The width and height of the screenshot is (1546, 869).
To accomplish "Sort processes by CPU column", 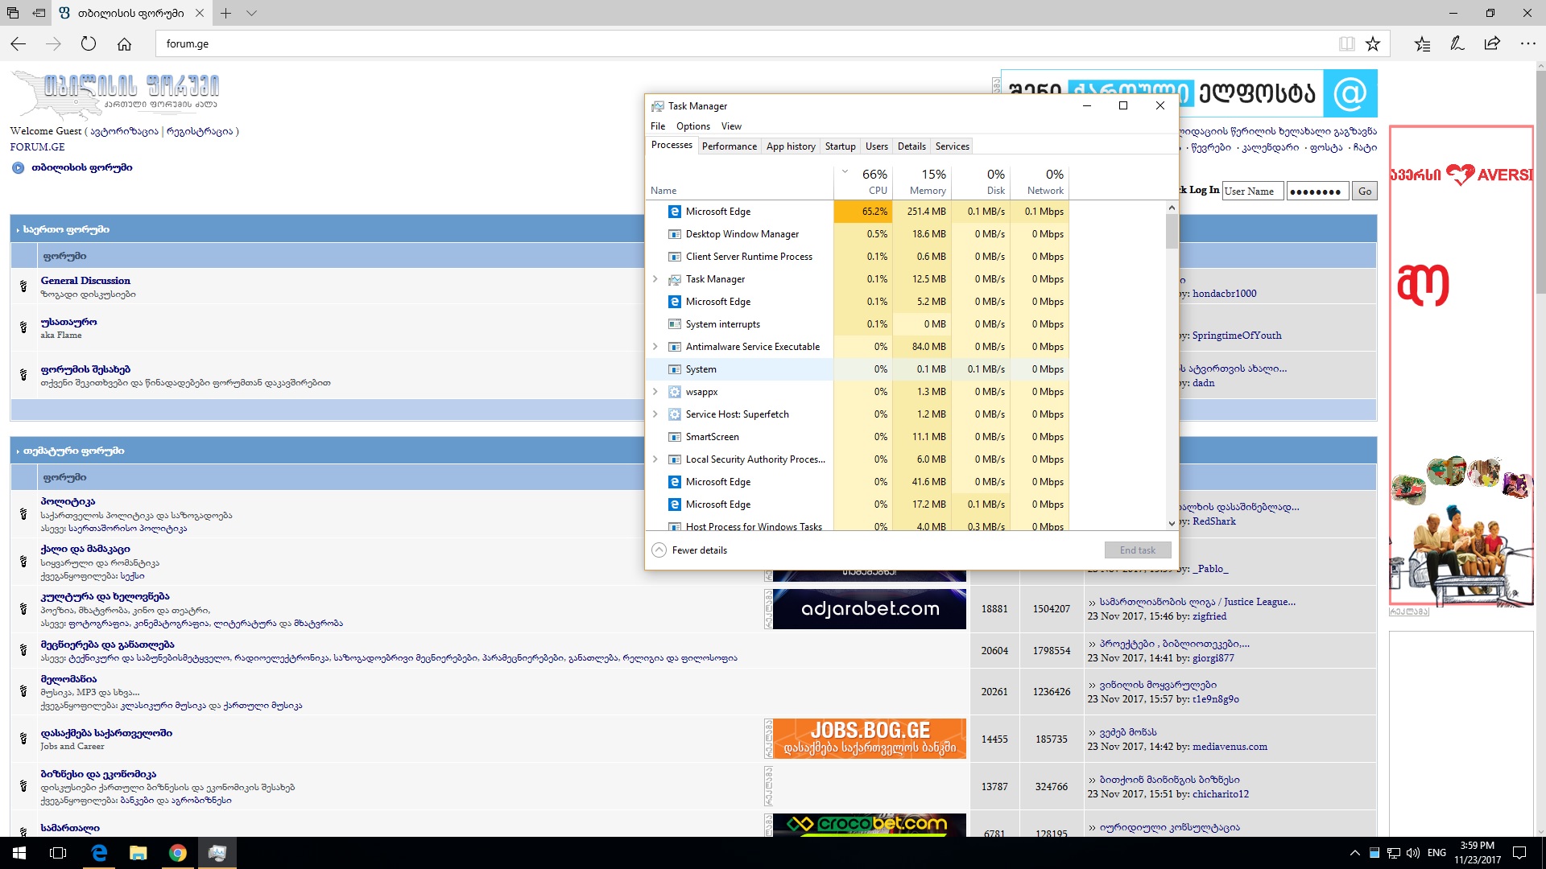I will tap(862, 183).
